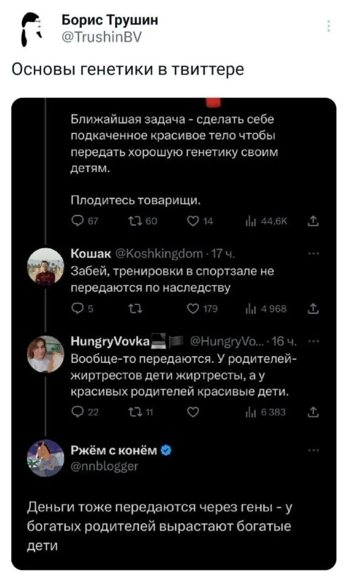346x578 pixels.
Task: Click the reply icon with 67 replies
Action: pyautogui.click(x=78, y=221)
